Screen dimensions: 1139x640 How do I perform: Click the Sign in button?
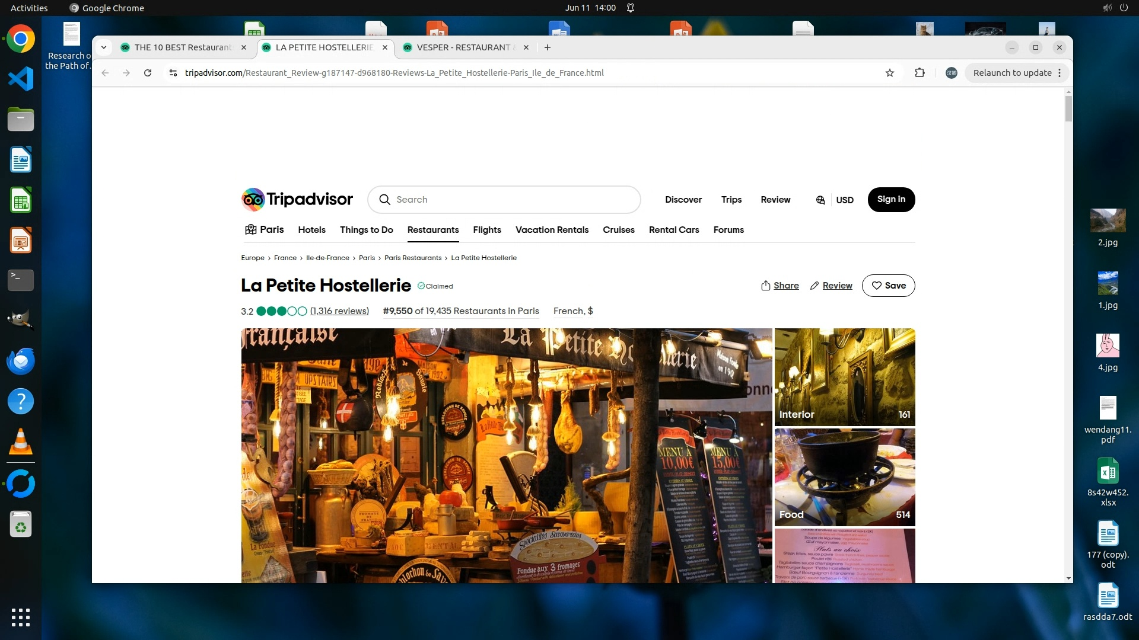[891, 200]
